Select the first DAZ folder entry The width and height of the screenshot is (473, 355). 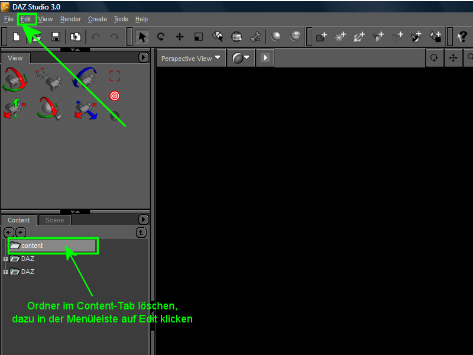tap(22, 259)
